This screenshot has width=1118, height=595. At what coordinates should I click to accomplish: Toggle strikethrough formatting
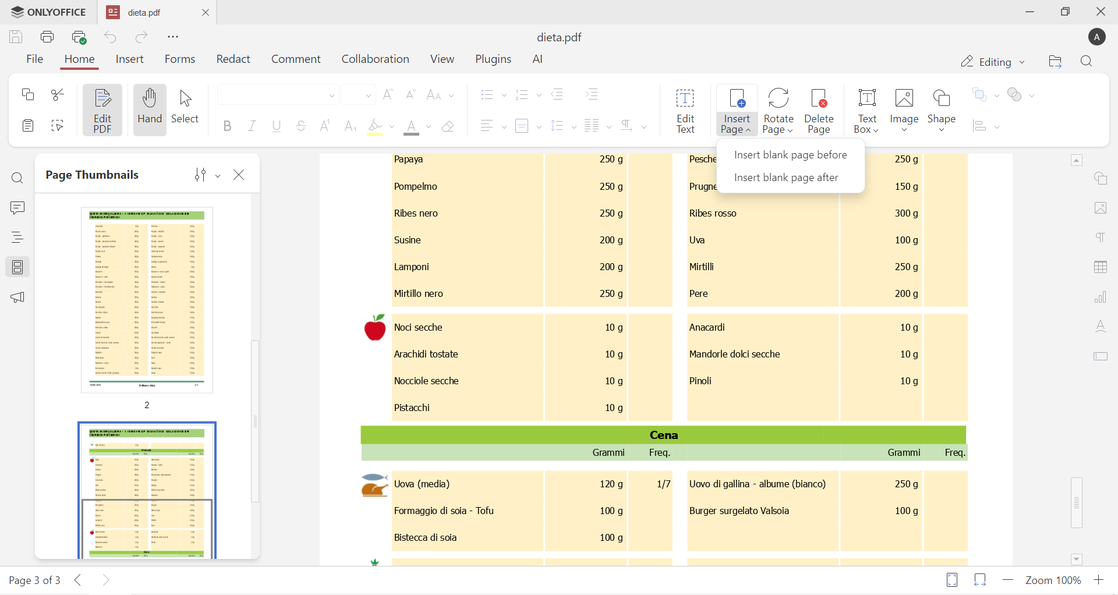point(301,126)
